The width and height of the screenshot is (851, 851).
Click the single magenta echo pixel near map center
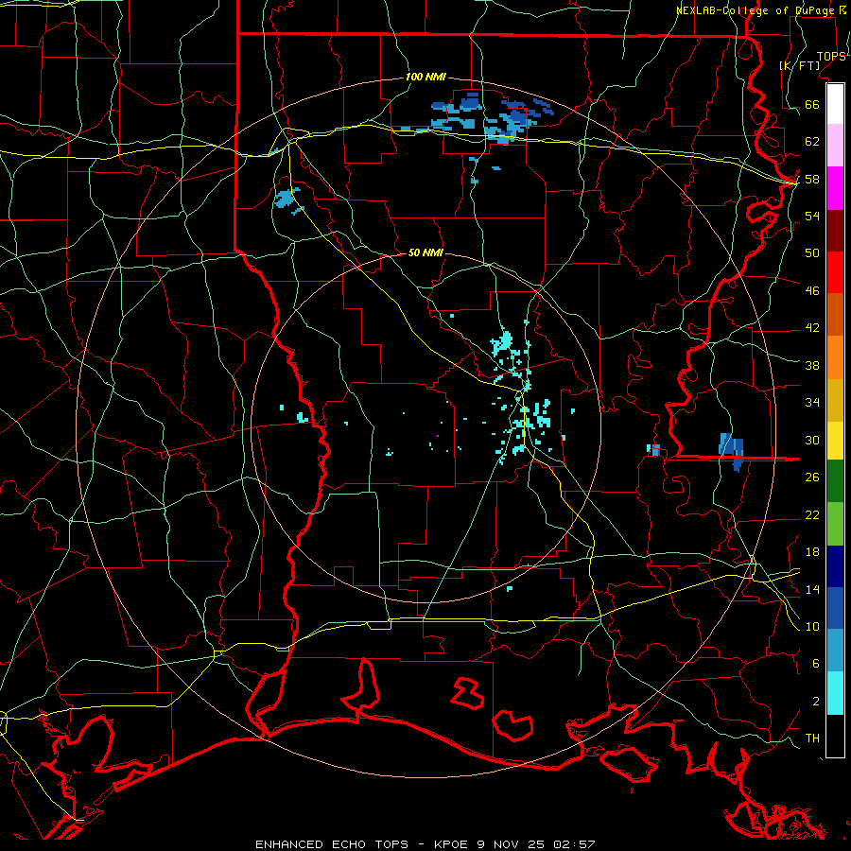click(438, 435)
